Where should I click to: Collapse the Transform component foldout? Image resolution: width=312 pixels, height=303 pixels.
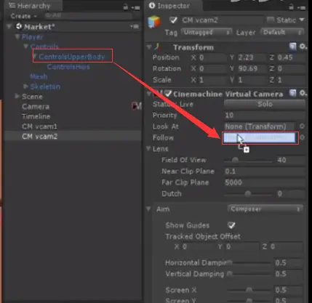[149, 47]
